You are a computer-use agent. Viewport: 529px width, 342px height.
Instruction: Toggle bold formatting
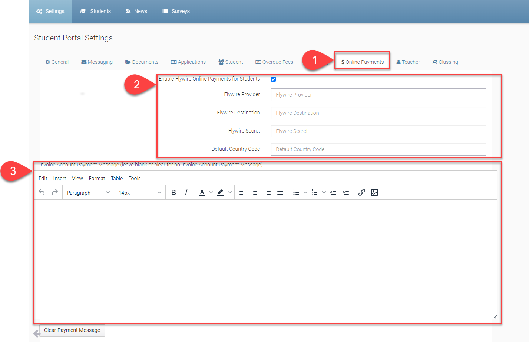[173, 192]
